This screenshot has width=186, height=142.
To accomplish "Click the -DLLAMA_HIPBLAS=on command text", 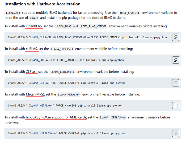I will point(41,133).
